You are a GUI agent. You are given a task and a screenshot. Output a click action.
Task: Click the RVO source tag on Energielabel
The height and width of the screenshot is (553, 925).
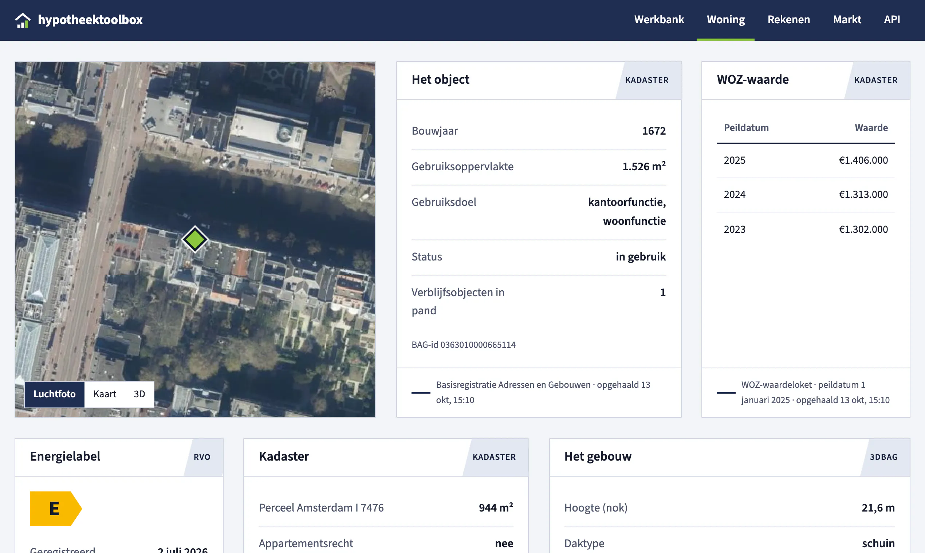[202, 457]
